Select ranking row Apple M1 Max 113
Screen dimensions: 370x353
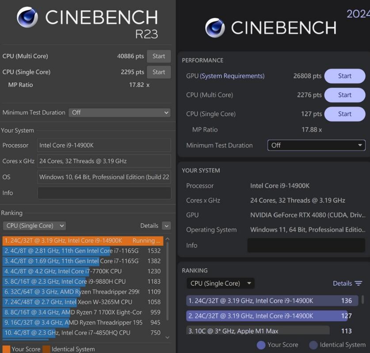pos(272,331)
